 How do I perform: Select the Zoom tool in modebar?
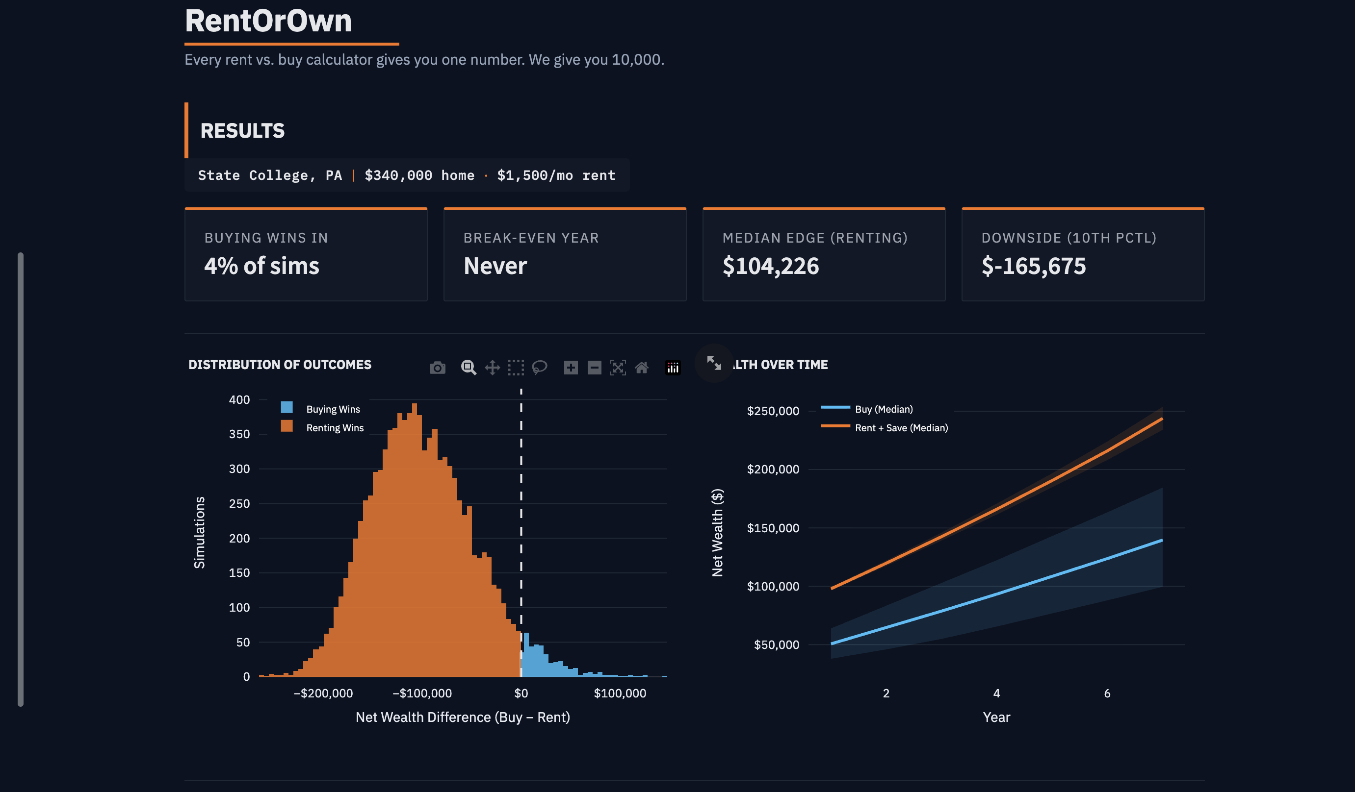pos(469,368)
